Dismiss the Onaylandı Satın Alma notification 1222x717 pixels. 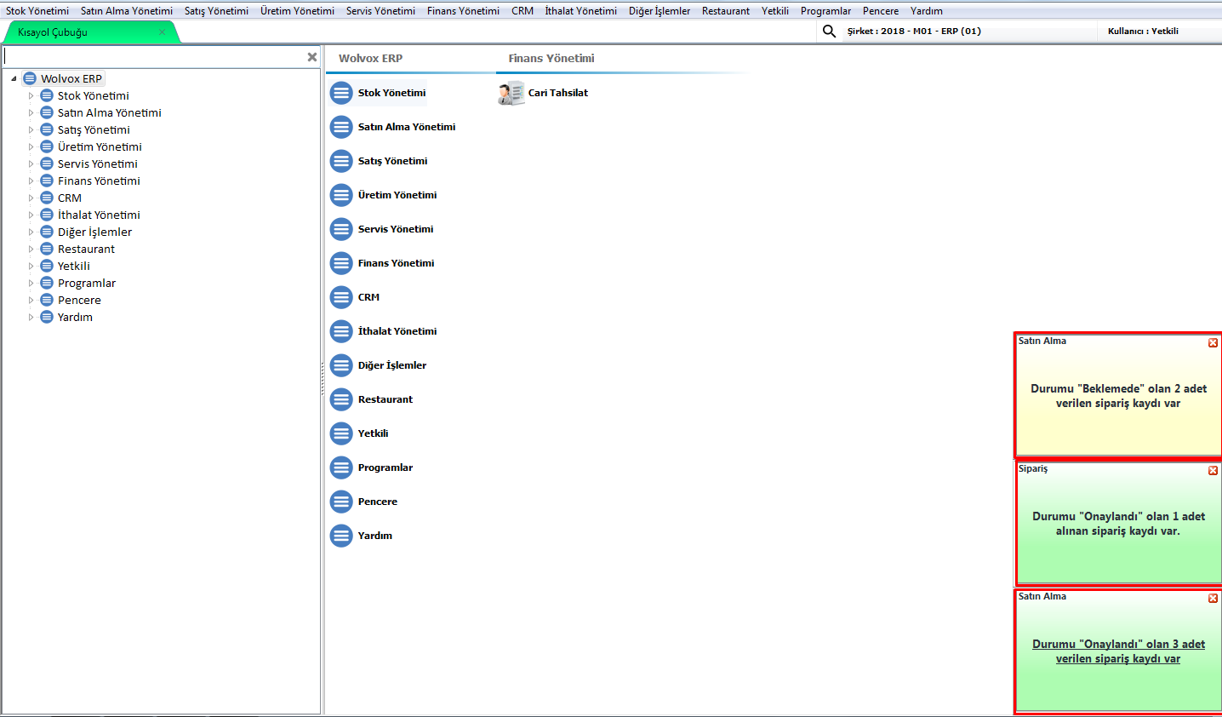1213,598
